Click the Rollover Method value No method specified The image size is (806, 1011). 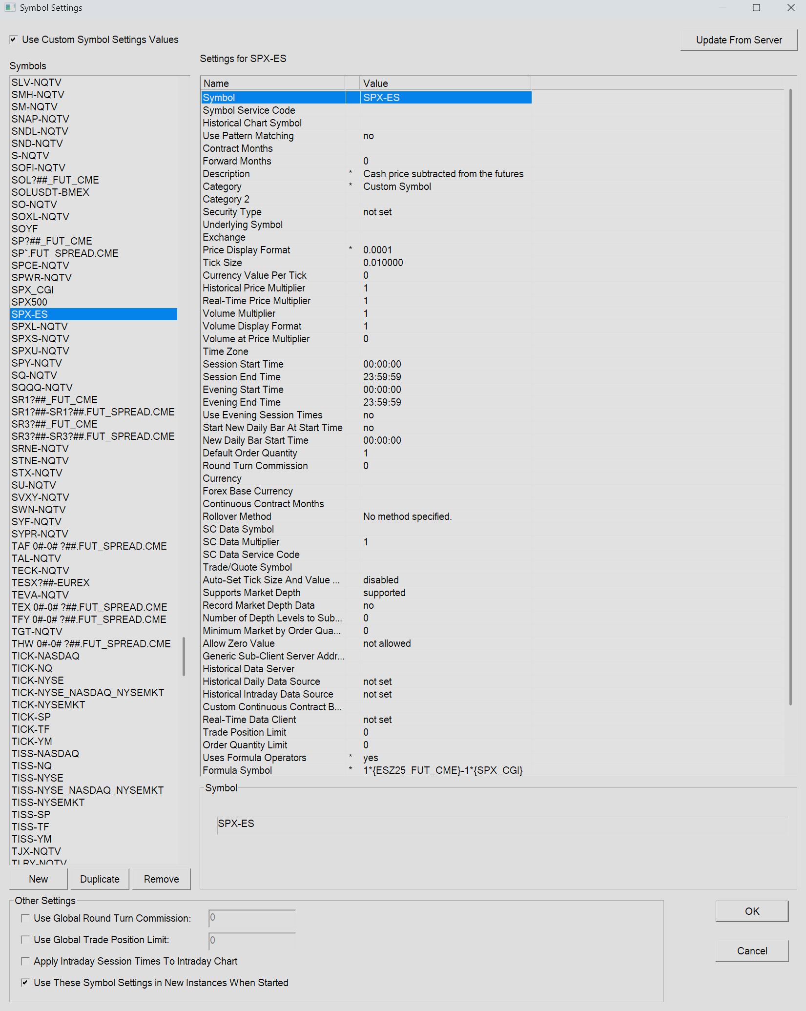(x=408, y=516)
